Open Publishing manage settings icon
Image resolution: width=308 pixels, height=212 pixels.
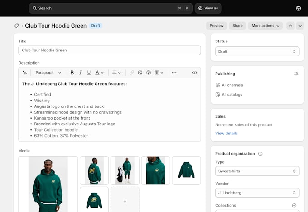click(x=296, y=74)
